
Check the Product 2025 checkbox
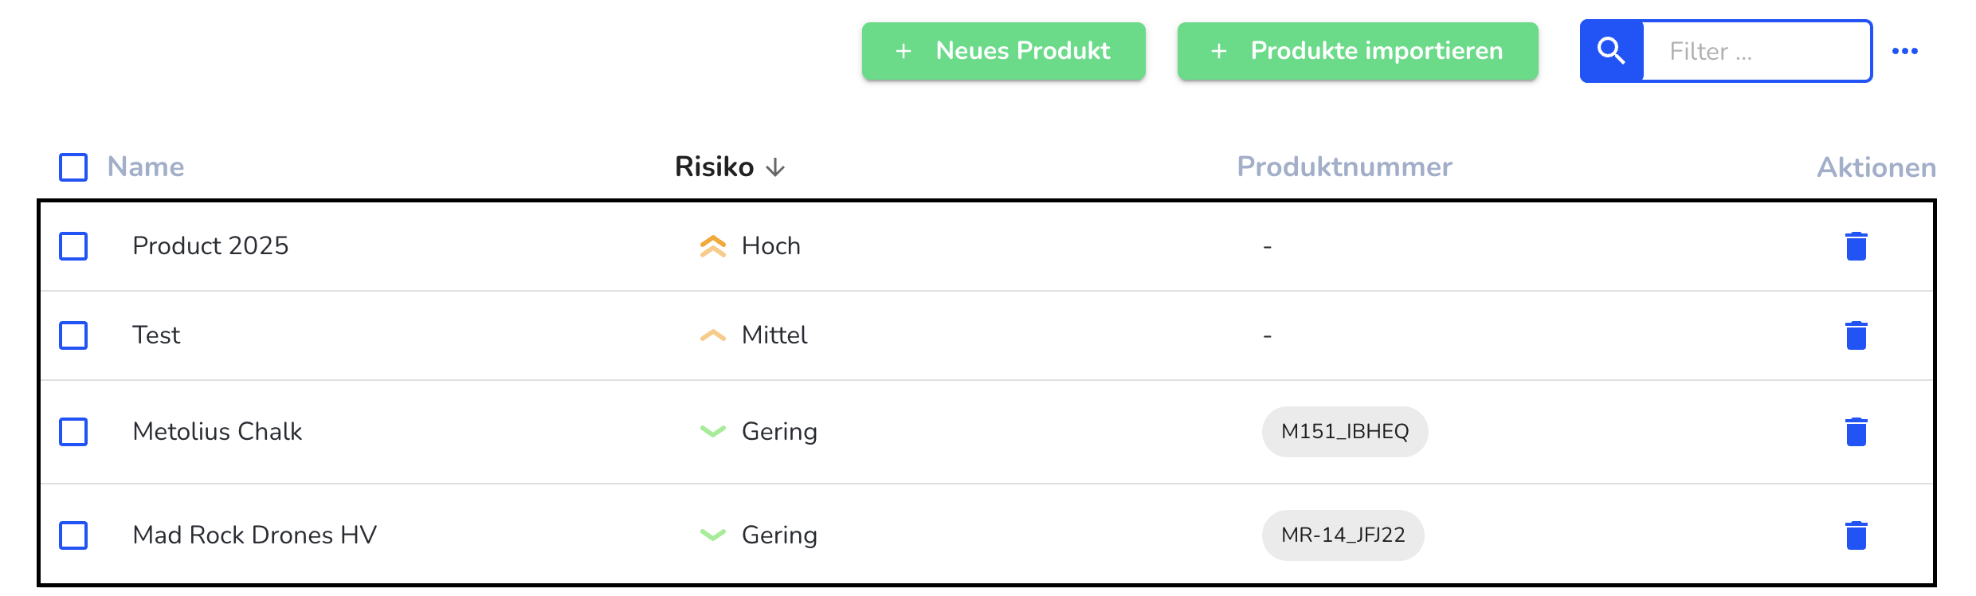73,246
